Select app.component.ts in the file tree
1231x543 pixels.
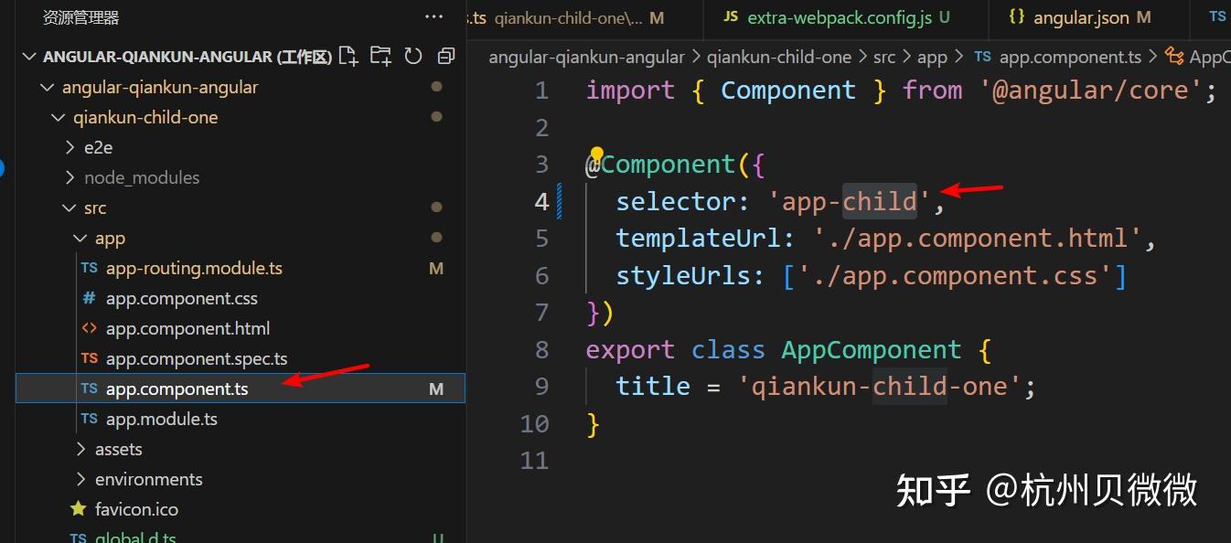coord(241,389)
